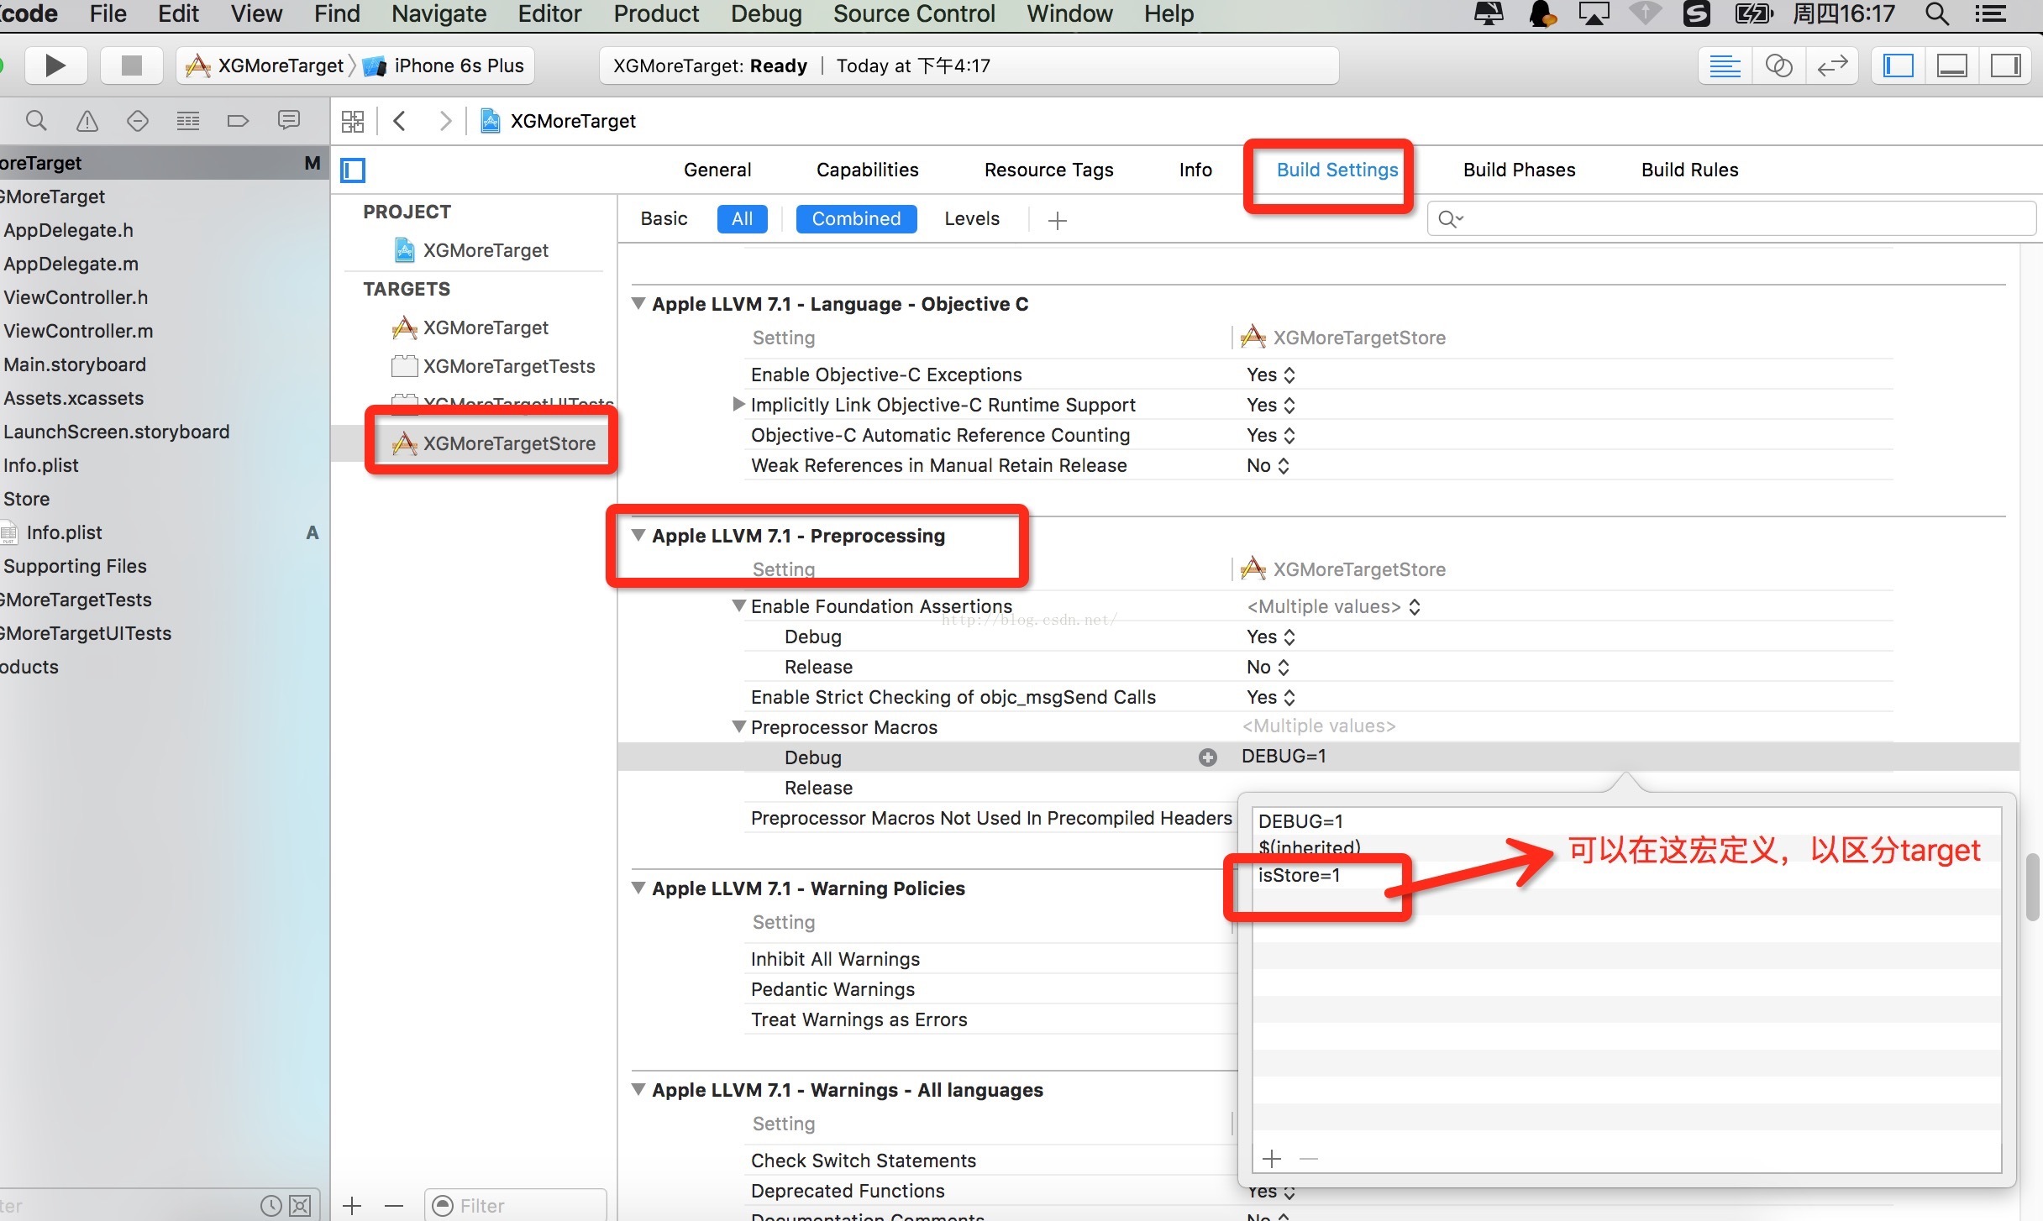Stop the running build

click(131, 66)
